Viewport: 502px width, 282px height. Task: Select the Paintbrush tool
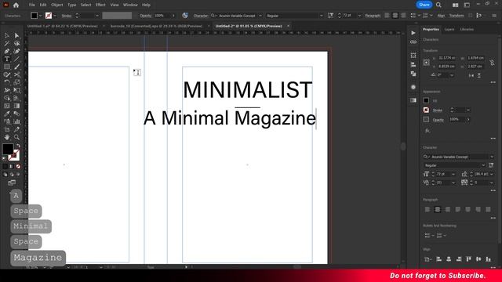click(x=16, y=67)
